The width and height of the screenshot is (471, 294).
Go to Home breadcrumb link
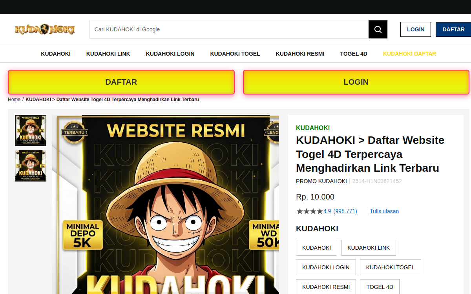[14, 100]
